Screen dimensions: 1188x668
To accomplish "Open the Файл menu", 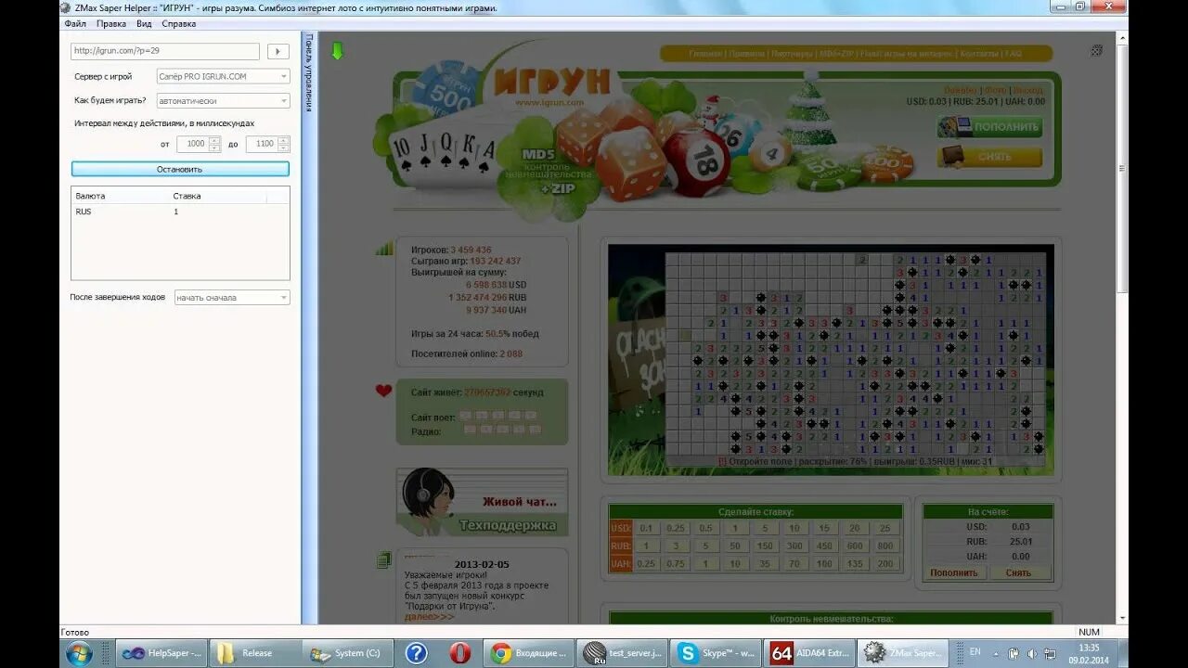I will [75, 24].
